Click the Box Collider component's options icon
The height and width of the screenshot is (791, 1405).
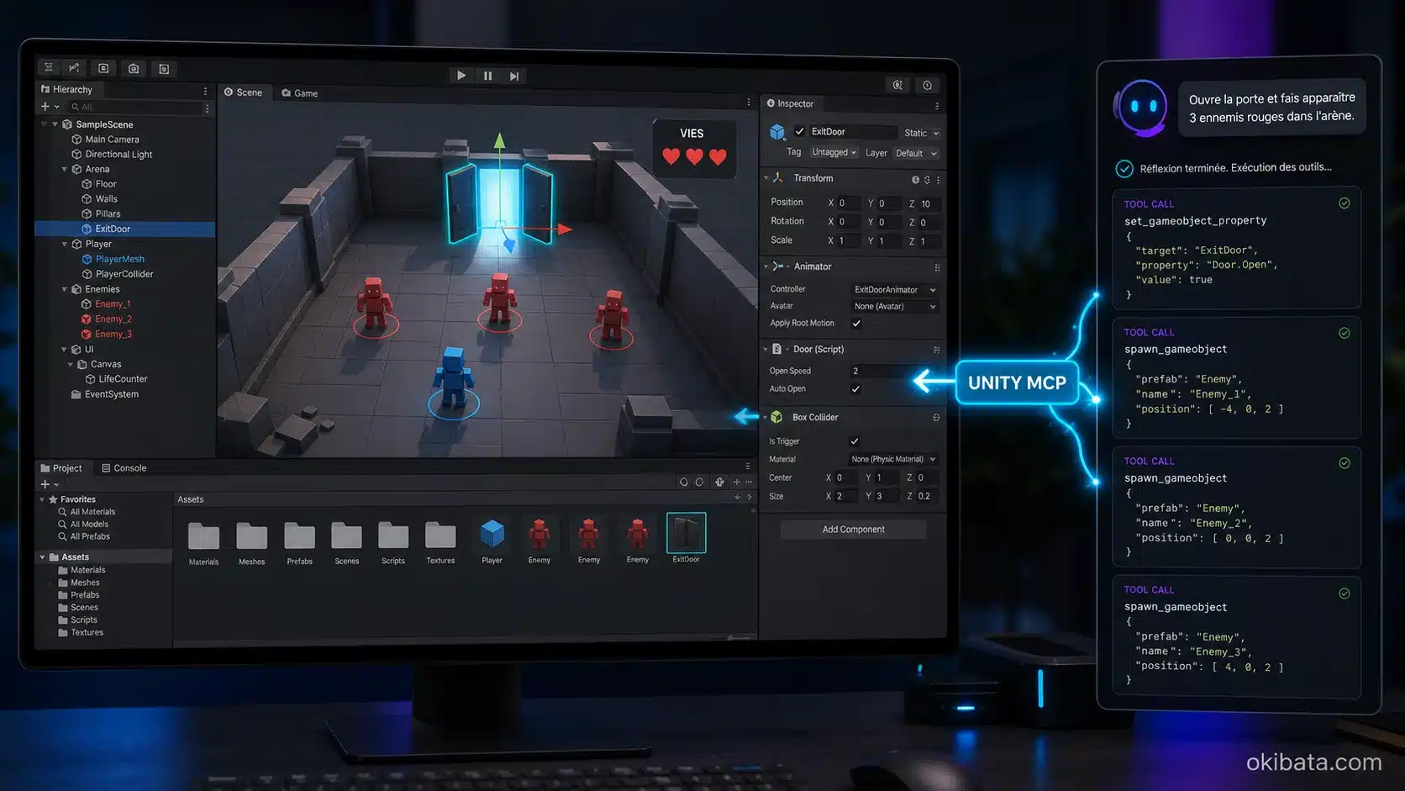(x=936, y=418)
